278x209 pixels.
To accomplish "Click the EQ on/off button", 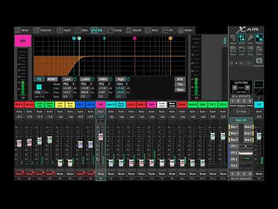I will (x=39, y=79).
